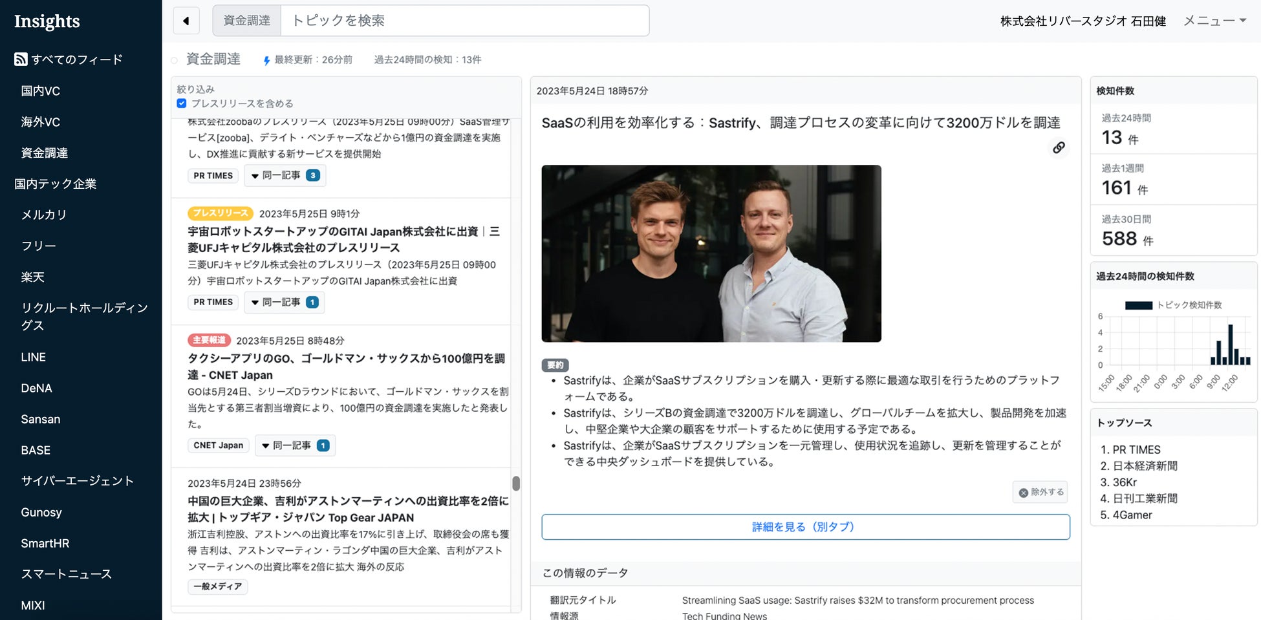
Task: Click the 除外する button
Action: coord(1040,492)
